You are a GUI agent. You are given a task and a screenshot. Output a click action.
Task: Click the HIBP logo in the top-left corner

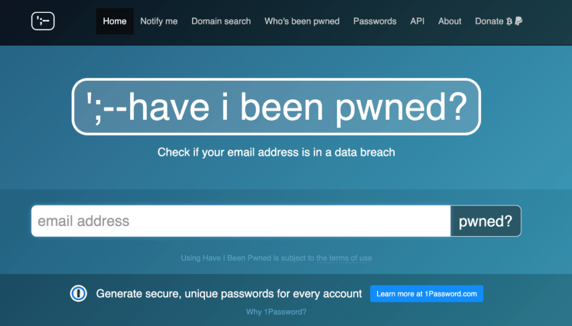43,21
